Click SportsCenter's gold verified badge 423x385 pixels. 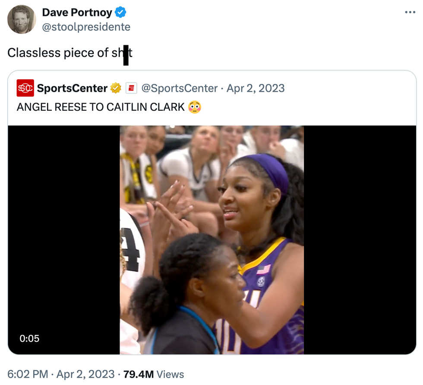pyautogui.click(x=116, y=88)
